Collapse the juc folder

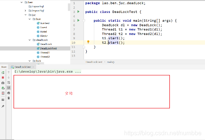[x=26, y=15]
